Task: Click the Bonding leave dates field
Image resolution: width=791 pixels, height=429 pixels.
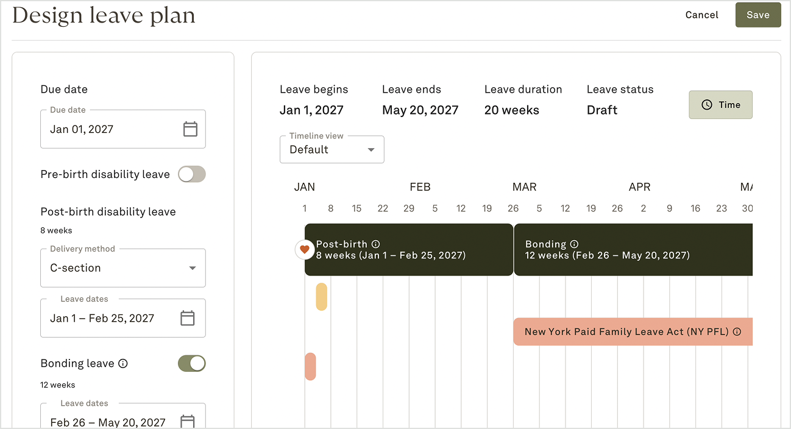Action: (x=123, y=416)
